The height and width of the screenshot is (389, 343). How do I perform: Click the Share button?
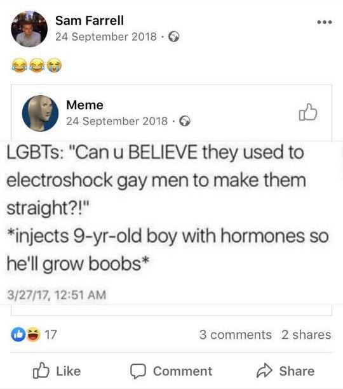point(285,371)
